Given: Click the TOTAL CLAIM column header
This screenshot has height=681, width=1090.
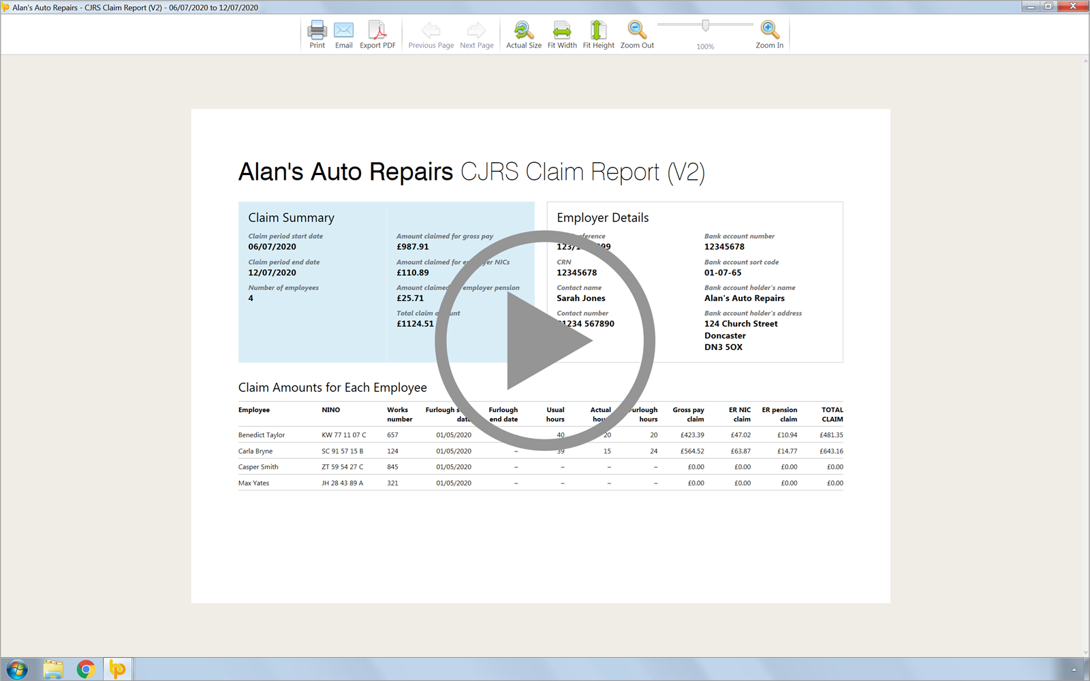Looking at the screenshot, I should click(832, 414).
